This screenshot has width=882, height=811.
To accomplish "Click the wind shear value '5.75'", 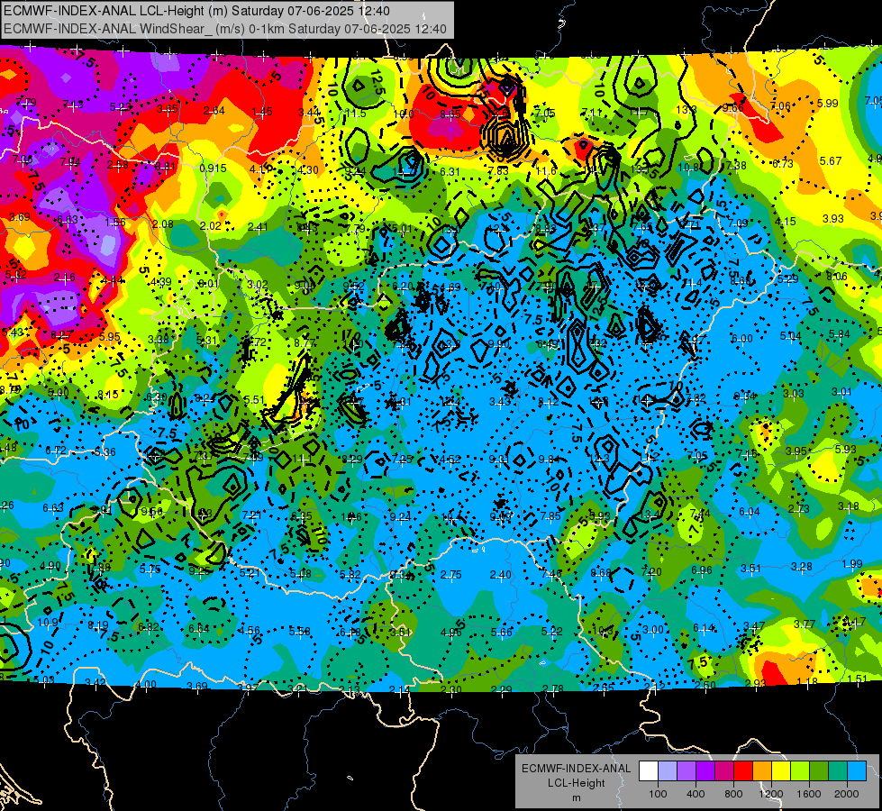I will click(150, 570).
